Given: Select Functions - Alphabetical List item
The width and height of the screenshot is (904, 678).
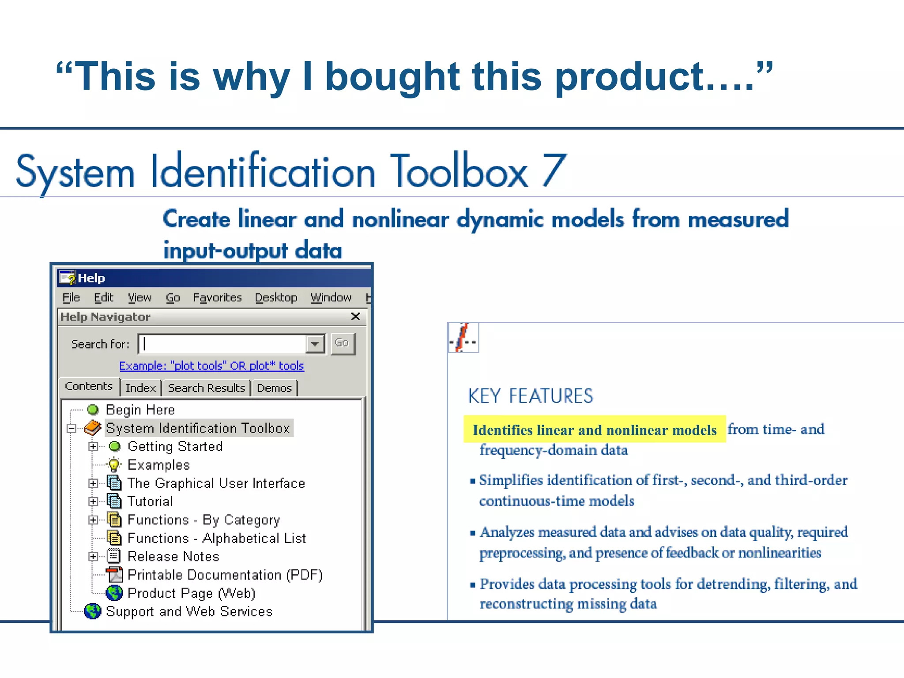Looking at the screenshot, I should click(216, 538).
